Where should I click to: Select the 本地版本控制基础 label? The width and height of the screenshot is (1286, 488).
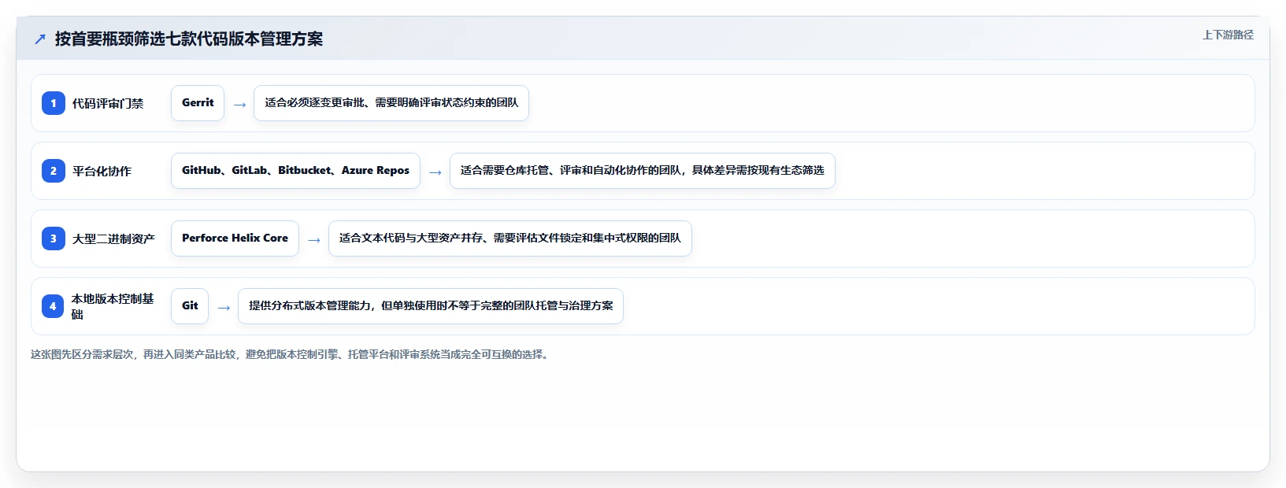click(x=113, y=306)
